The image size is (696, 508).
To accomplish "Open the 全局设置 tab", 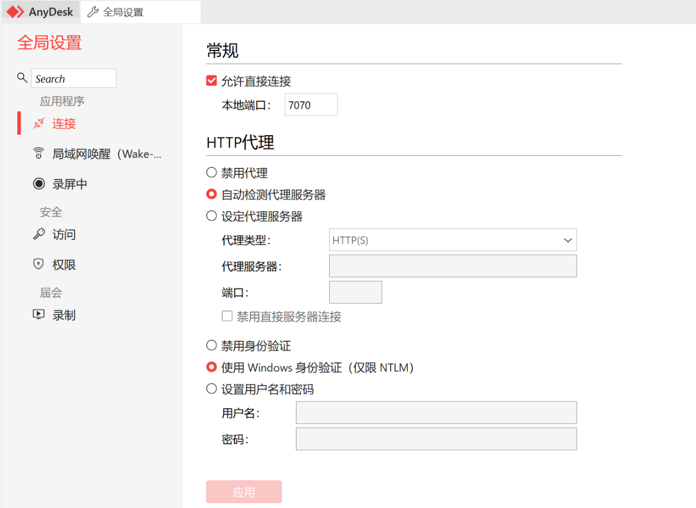I will click(123, 12).
